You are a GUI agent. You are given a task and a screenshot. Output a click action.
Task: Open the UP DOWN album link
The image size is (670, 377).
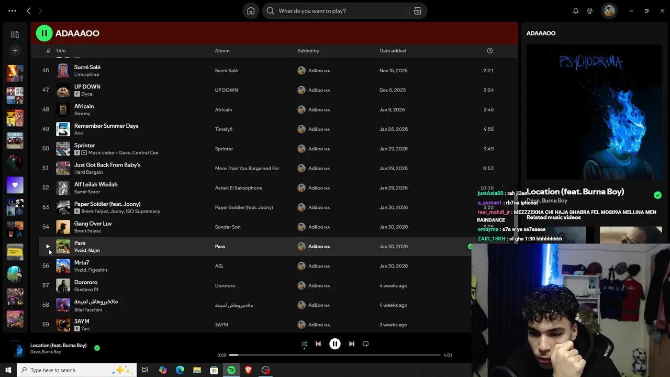(226, 90)
